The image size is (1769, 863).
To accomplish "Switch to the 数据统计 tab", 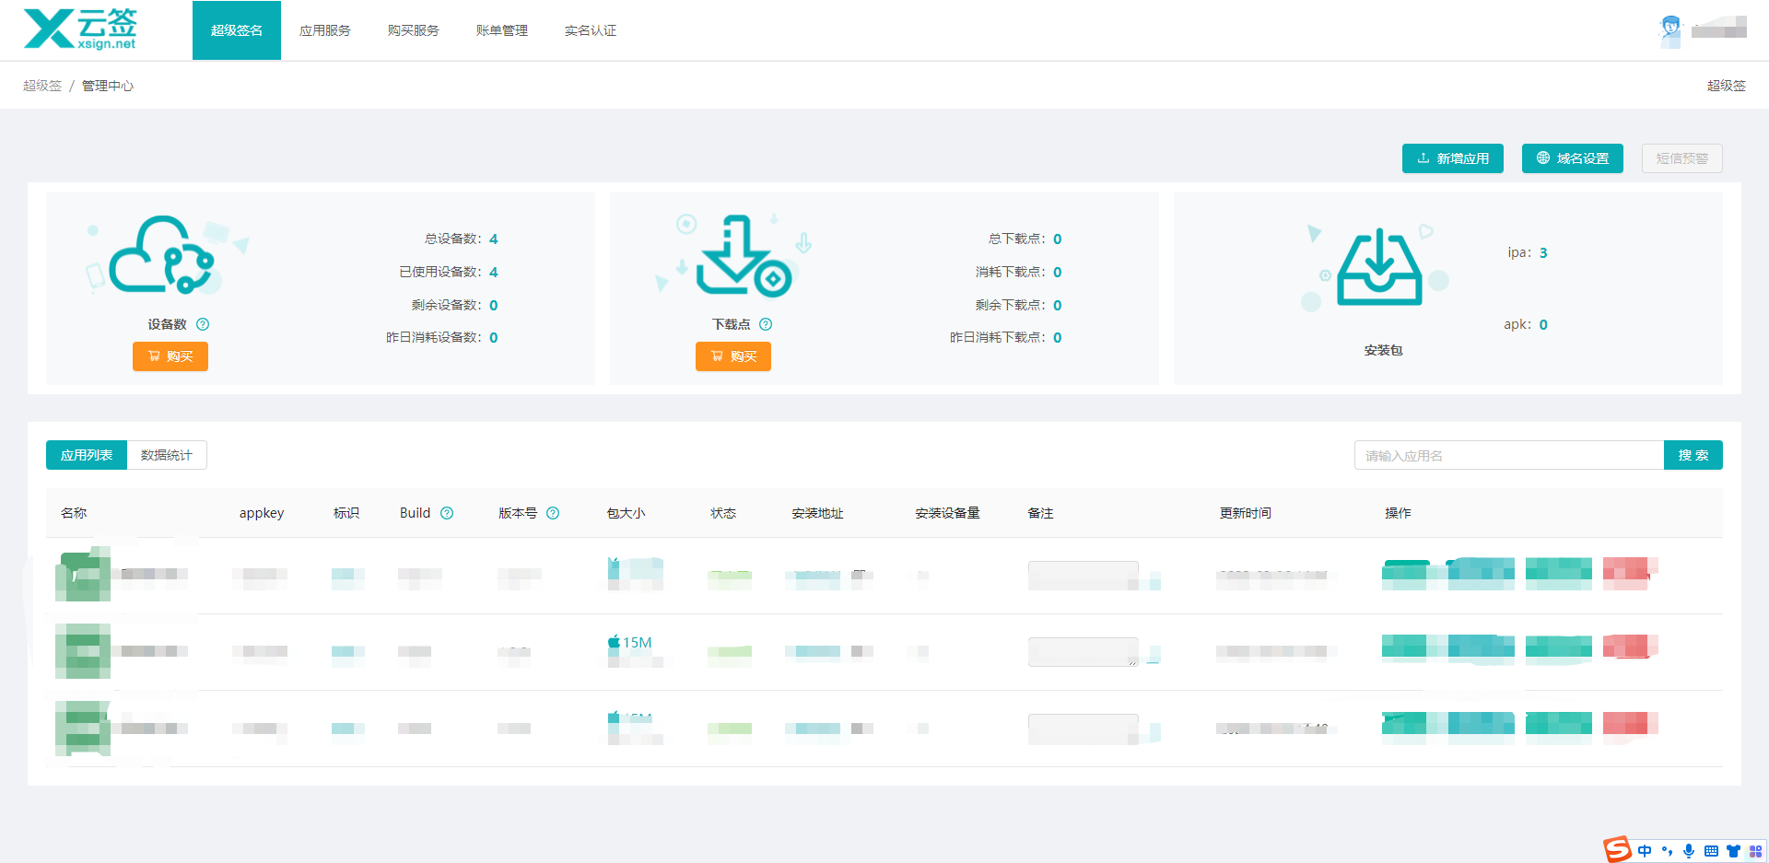I will point(166,454).
